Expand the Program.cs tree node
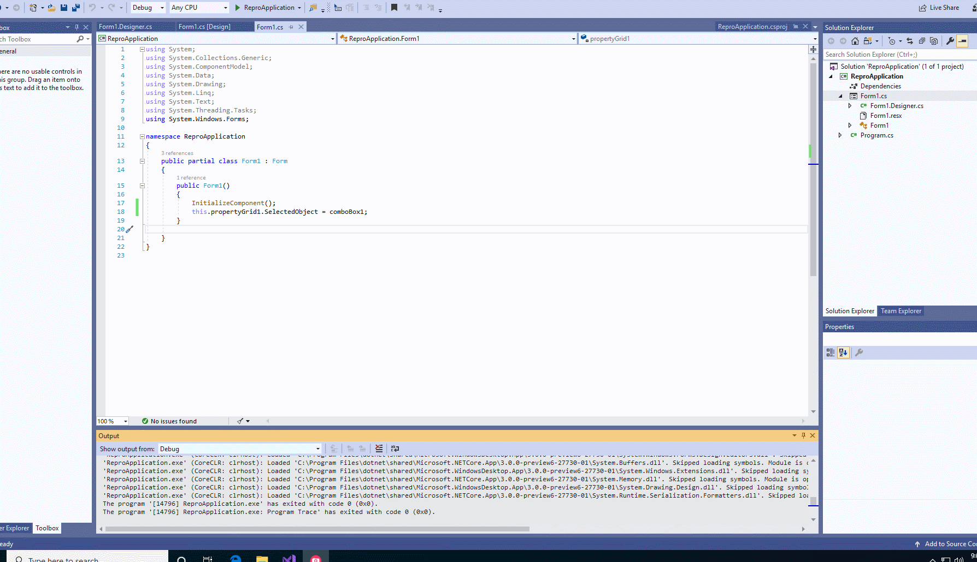The height and width of the screenshot is (562, 977). (x=840, y=135)
